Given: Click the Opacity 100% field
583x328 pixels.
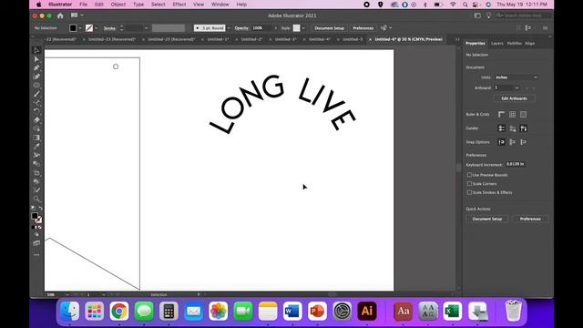Looking at the screenshot, I should click(261, 28).
